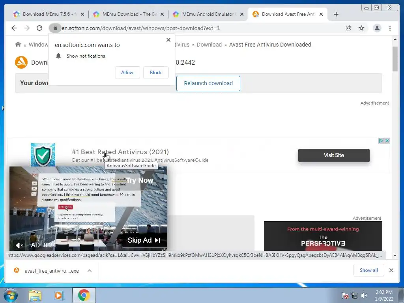Launch Windows Media Player from taskbar
Viewport: 404px width, 303px height.
tap(58, 295)
